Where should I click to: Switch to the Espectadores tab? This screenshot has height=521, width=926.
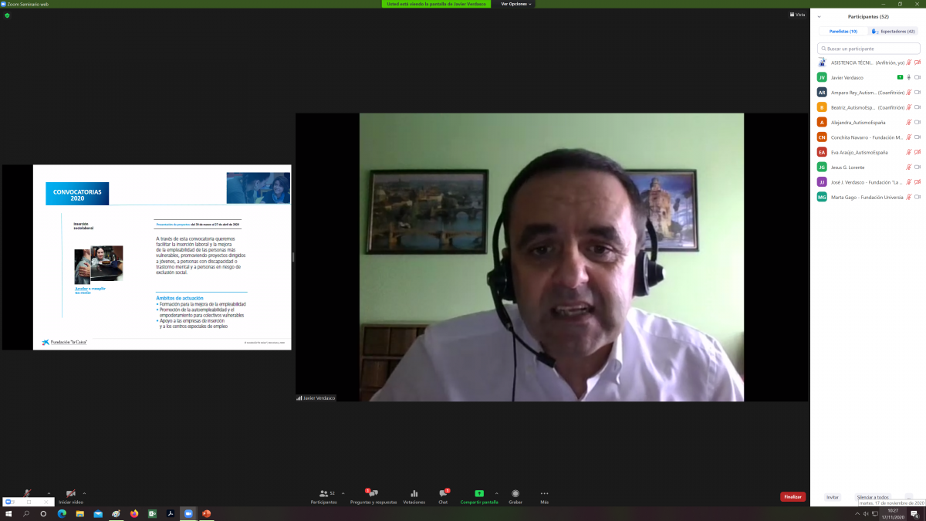point(894,32)
